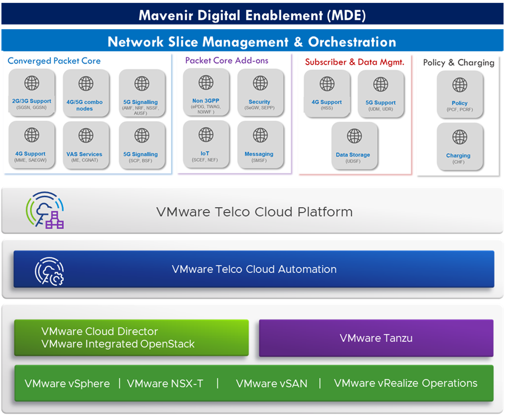Click the globe icon above Policy
Image resolution: width=505 pixels, height=415 pixels.
click(x=460, y=85)
